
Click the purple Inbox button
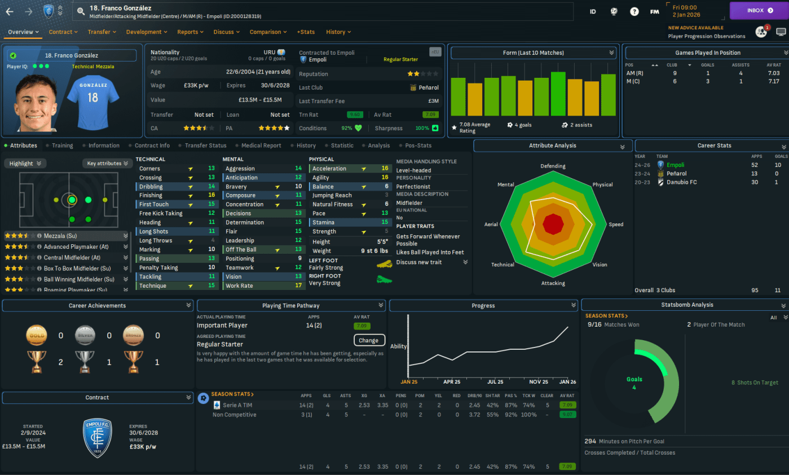[759, 10]
